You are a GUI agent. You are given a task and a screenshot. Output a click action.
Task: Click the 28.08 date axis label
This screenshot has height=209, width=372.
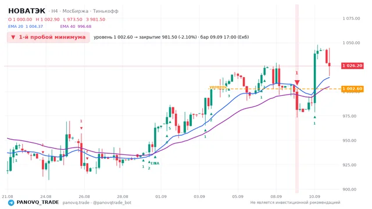pyautogui.click(x=123, y=196)
